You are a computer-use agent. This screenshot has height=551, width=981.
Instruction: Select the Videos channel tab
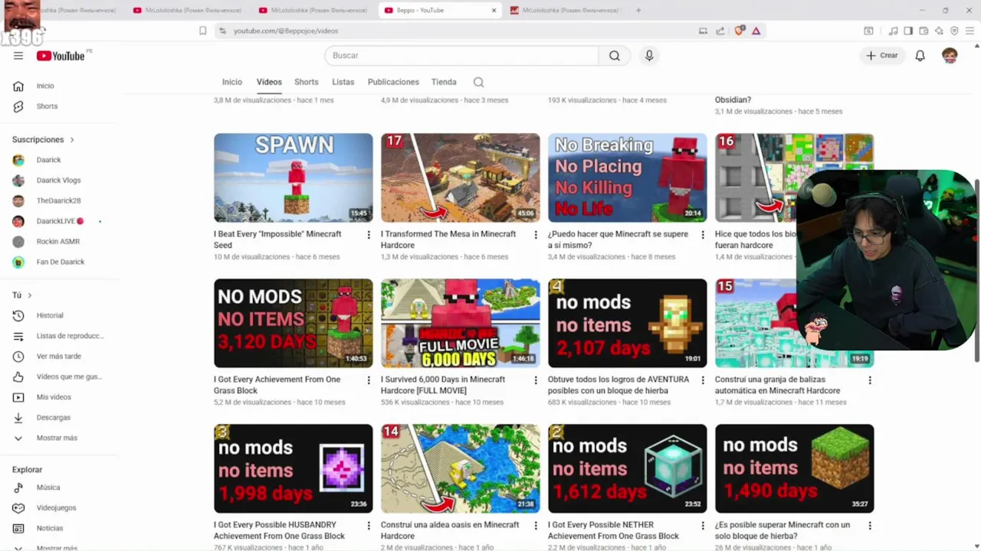pos(269,82)
